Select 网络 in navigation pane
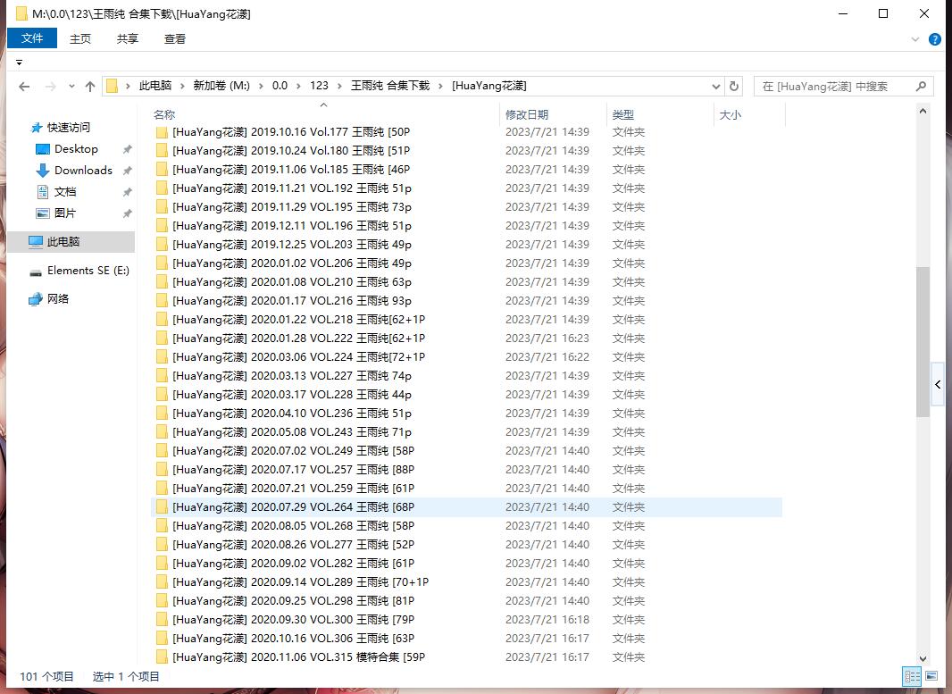The height and width of the screenshot is (694, 952). [58, 298]
